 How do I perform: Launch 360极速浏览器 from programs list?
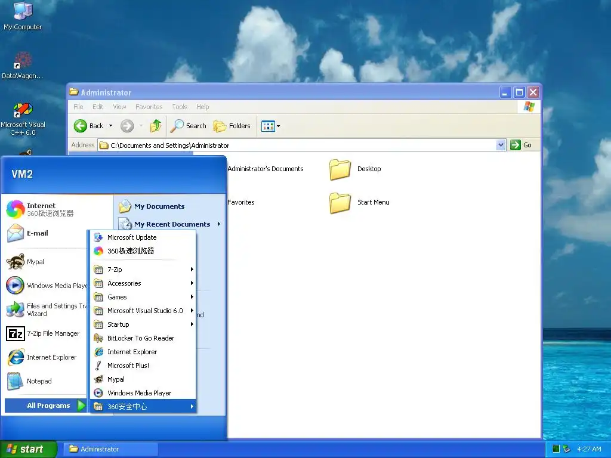click(143, 251)
